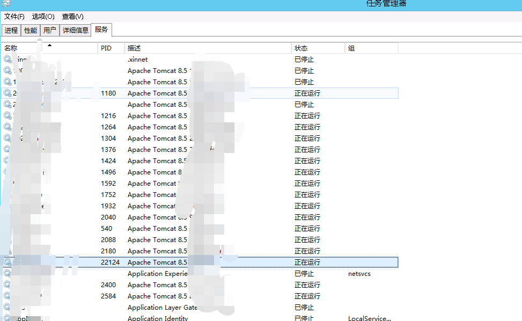Sort services by 状态 column header

(318, 48)
